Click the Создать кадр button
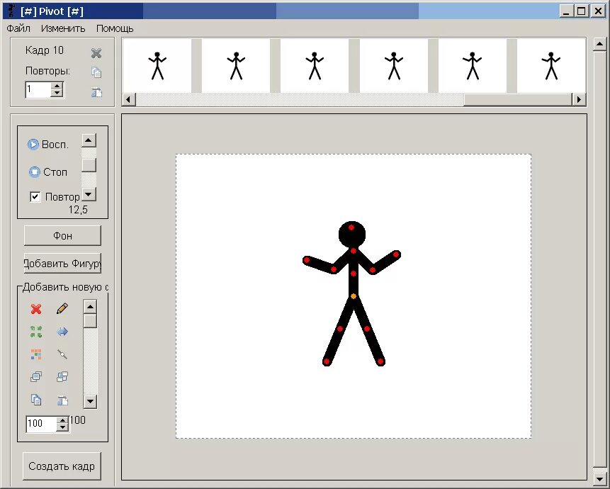The width and height of the screenshot is (610, 489). (62, 466)
